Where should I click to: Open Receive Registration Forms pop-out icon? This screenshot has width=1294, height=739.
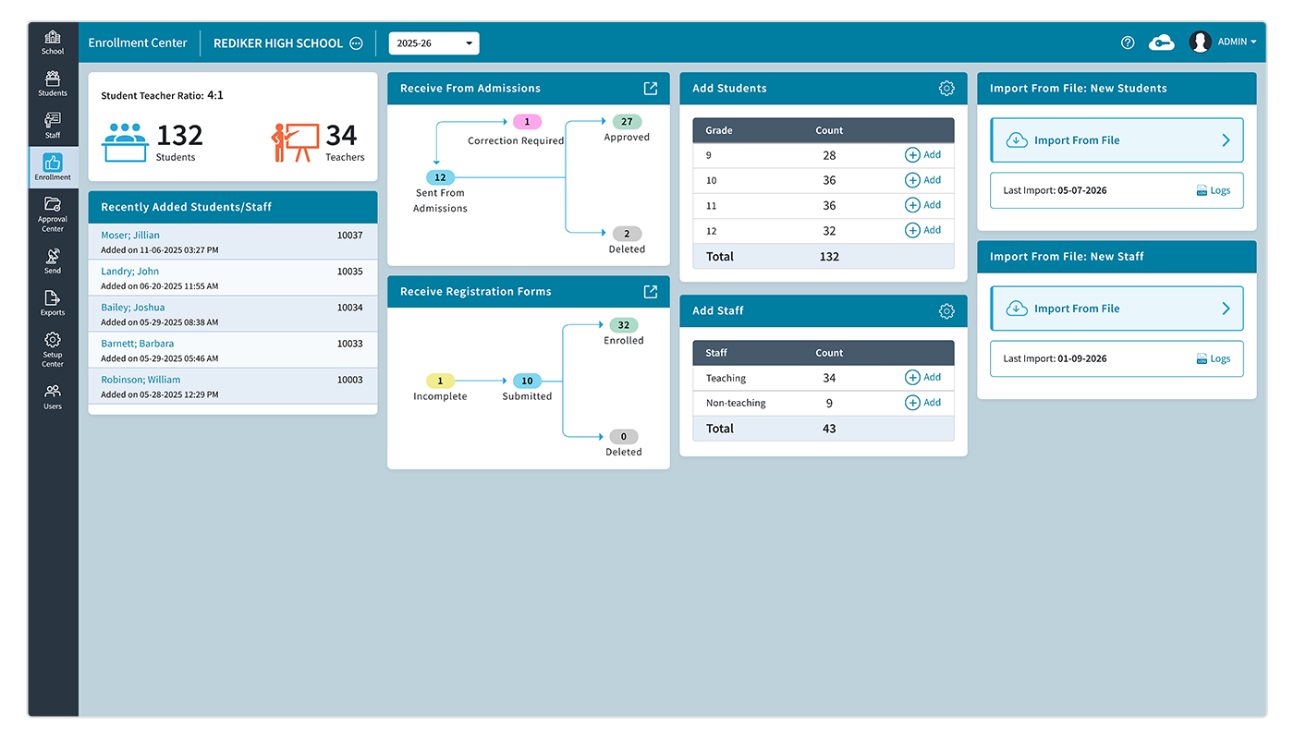pos(651,292)
